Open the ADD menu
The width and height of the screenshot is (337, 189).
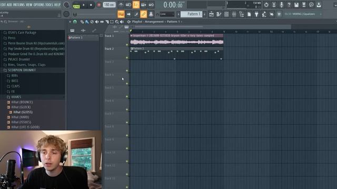click(x=9, y=5)
